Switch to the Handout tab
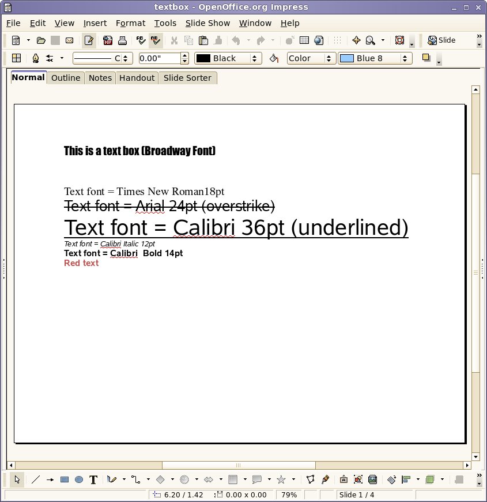The width and height of the screenshot is (487, 502). [137, 78]
